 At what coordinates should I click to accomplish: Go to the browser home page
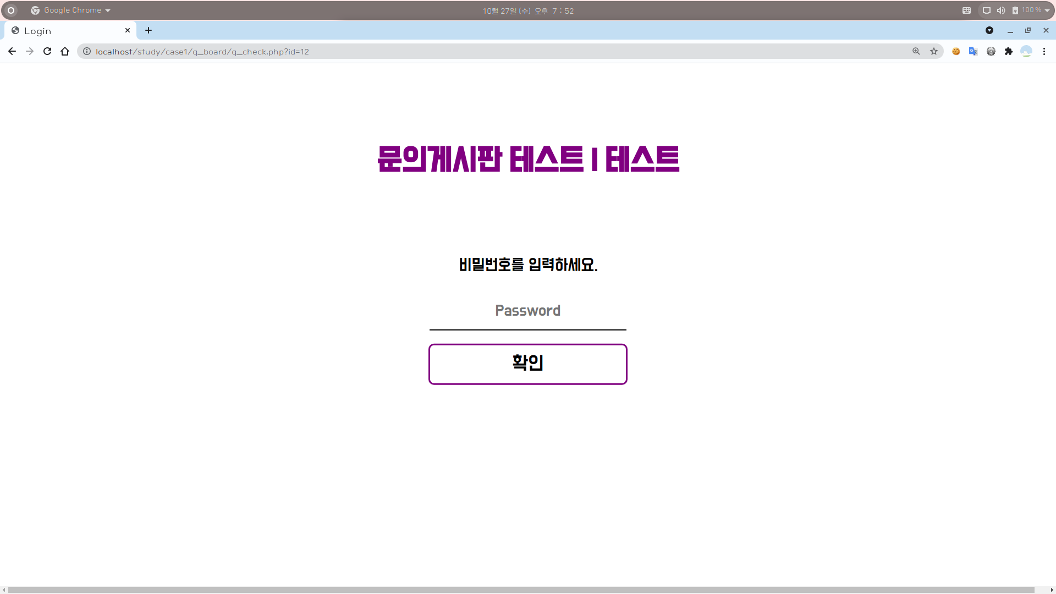(x=65, y=51)
